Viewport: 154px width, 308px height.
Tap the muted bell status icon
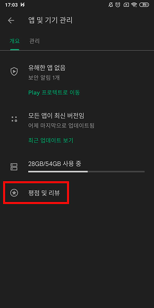[110, 5]
